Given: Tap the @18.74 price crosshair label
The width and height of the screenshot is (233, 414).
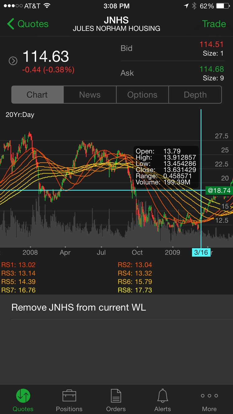Looking at the screenshot, I should [x=219, y=190].
